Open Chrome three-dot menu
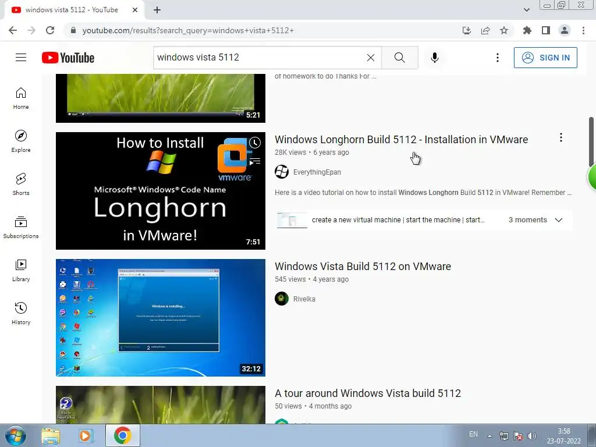This screenshot has width=596, height=447. 583,30
